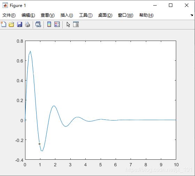Open the 查看(V) menu
This screenshot has height=176, width=195.
[x=48, y=15]
